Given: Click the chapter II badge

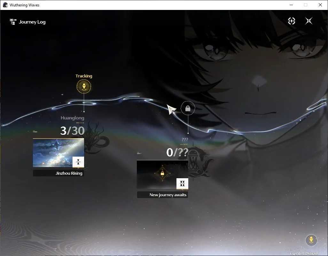Looking at the screenshot, I should point(182,184).
